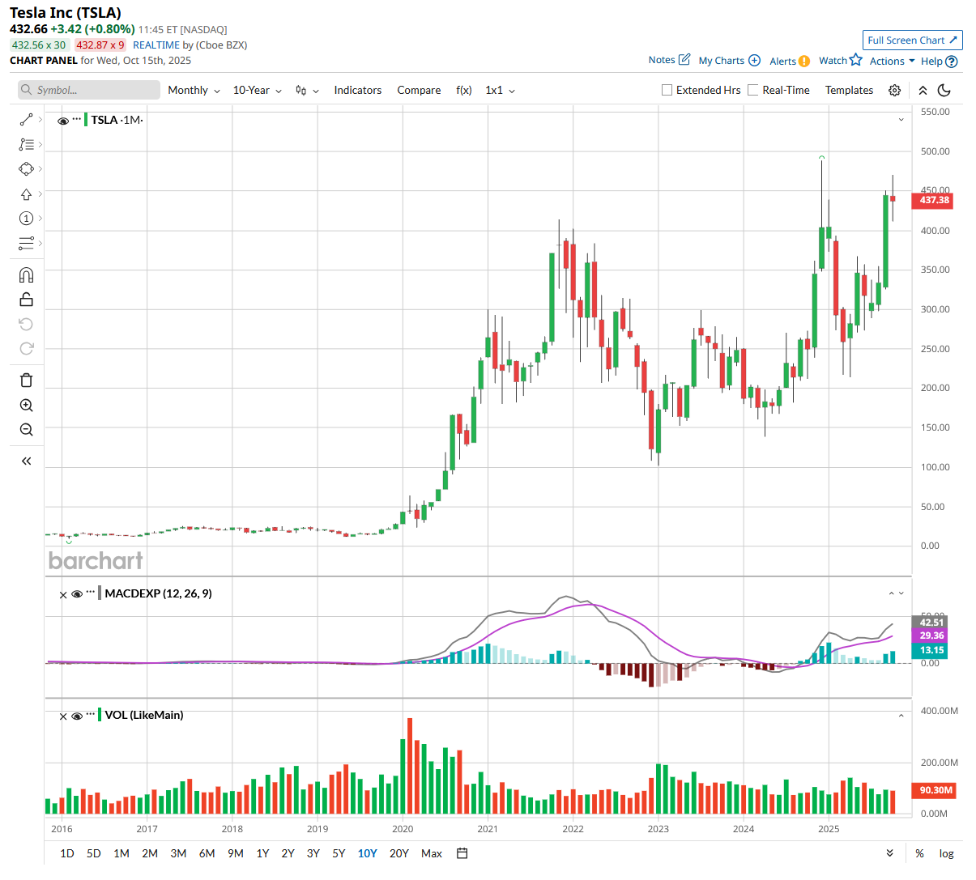Toggle the magnet snap mode

tap(26, 275)
